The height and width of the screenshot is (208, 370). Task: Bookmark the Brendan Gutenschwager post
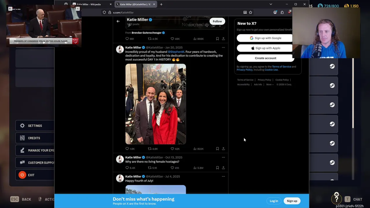217,39
